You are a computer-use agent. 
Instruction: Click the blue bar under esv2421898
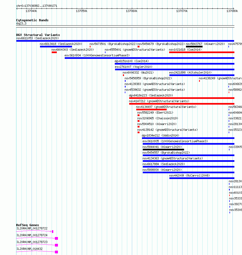click(x=202, y=75)
